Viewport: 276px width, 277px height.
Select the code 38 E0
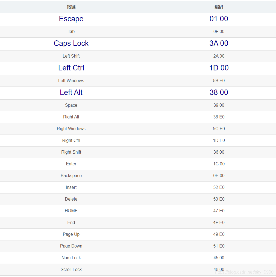point(219,117)
